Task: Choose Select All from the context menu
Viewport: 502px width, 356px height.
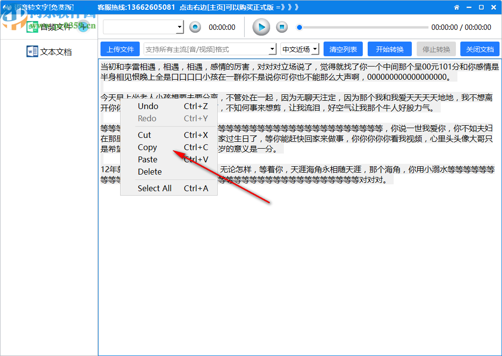Action: (x=169, y=188)
